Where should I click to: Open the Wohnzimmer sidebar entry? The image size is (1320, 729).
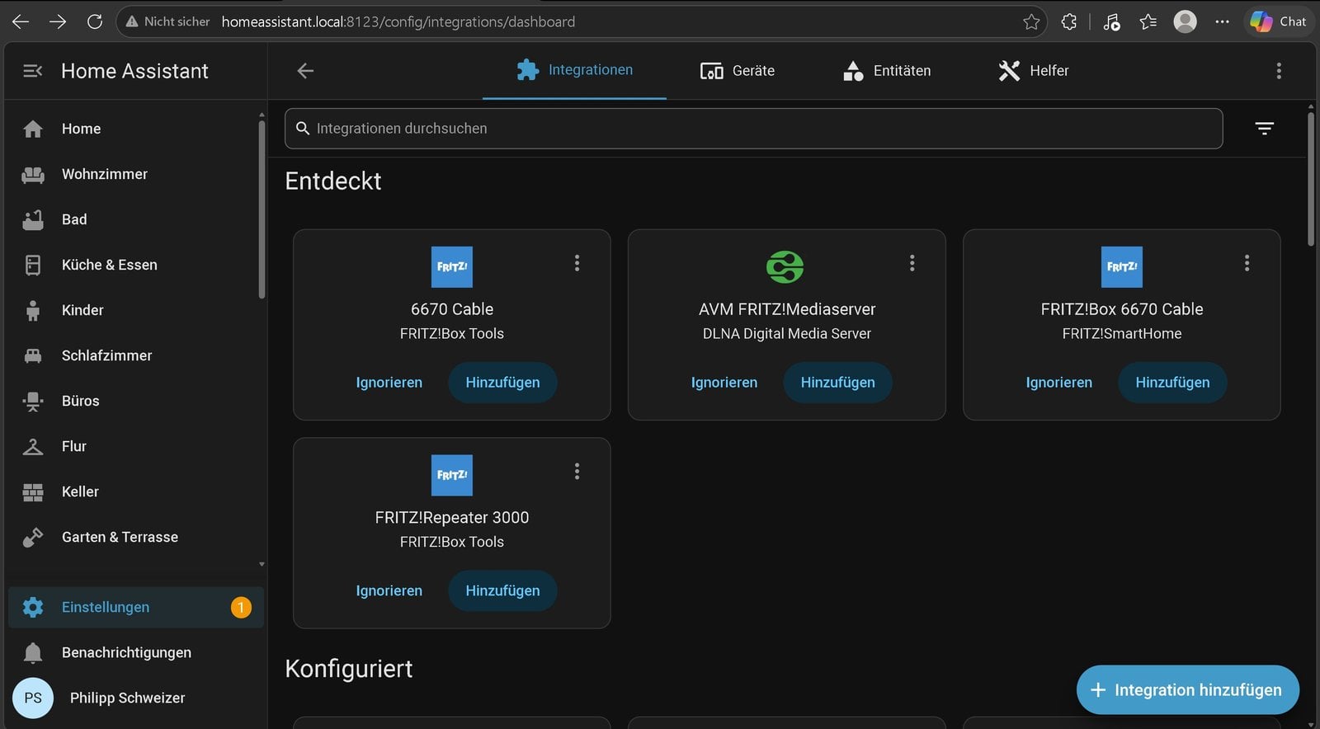click(x=136, y=174)
